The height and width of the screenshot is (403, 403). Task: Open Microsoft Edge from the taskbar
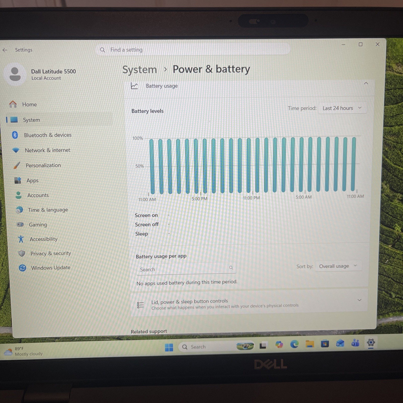[x=294, y=344]
